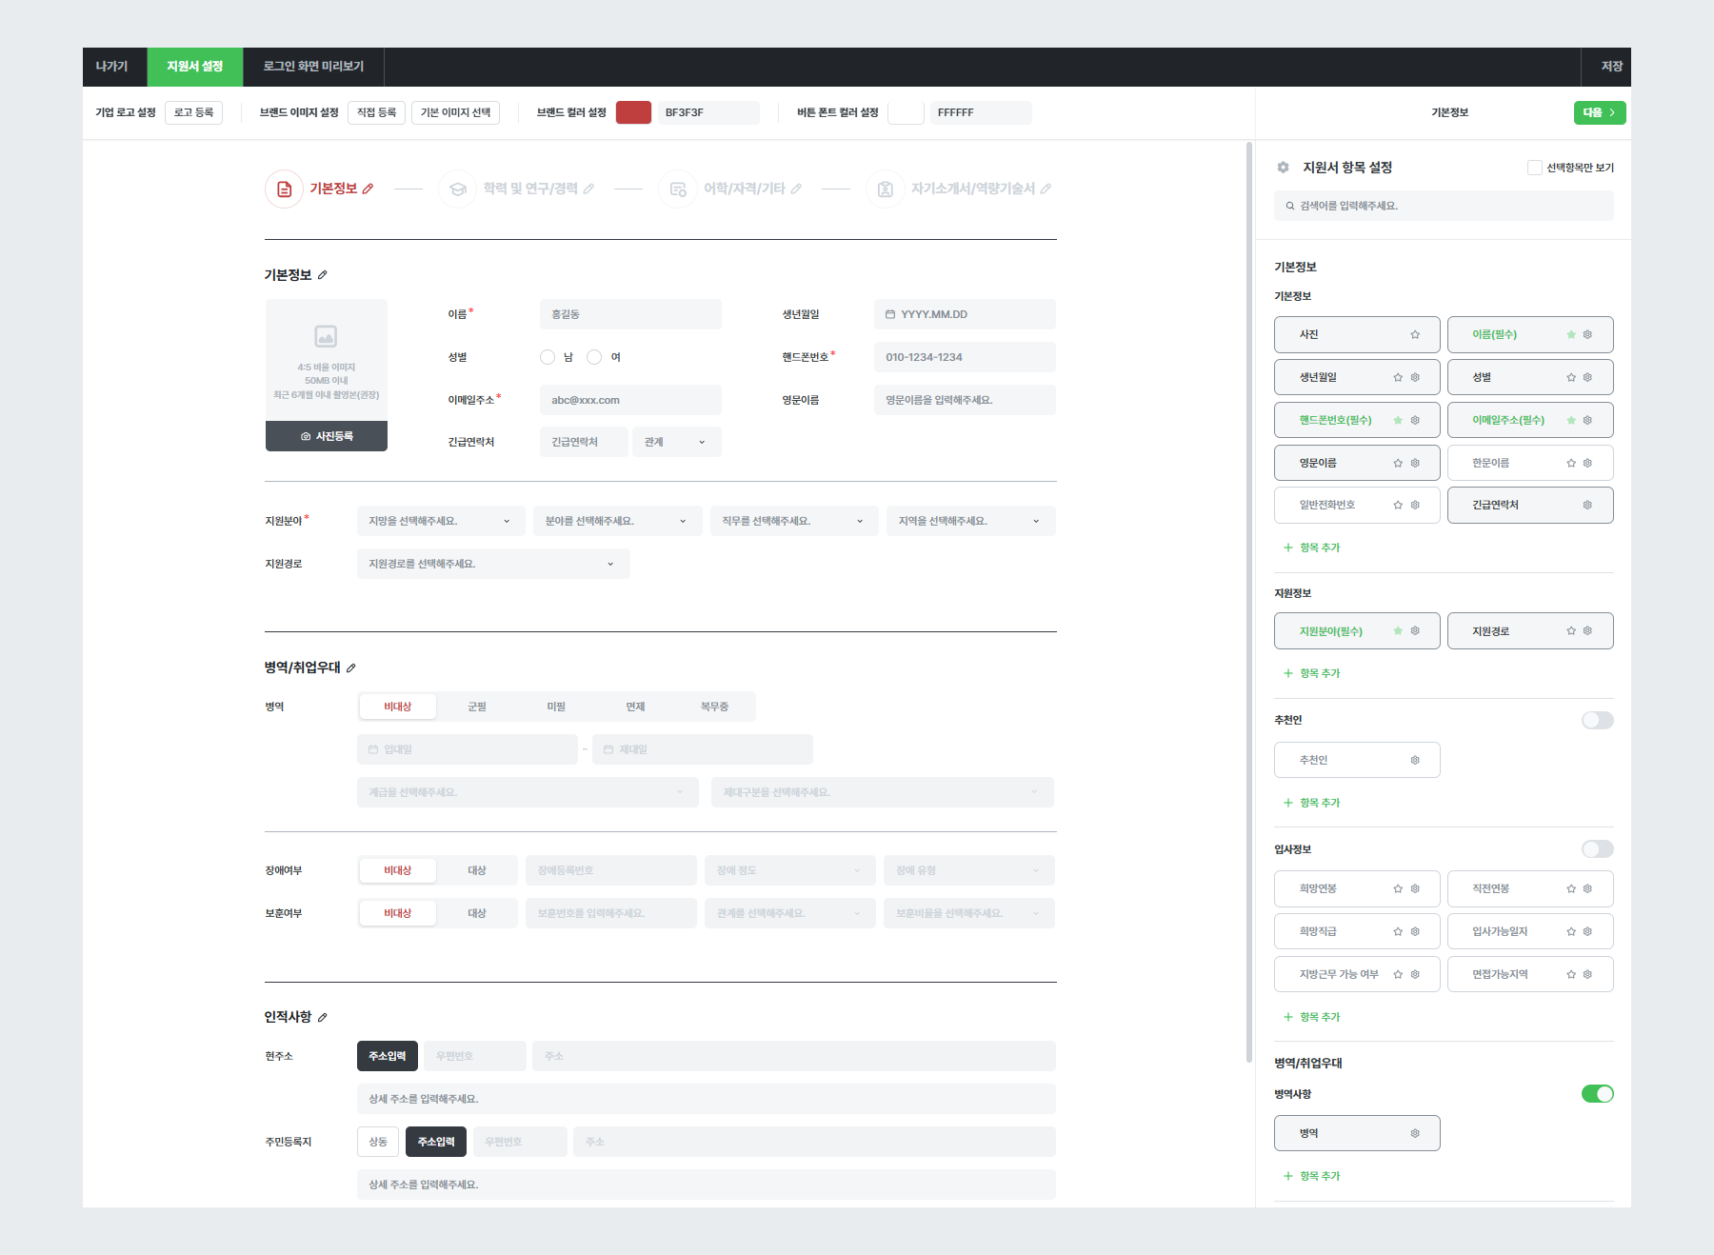Click the pencil icon beside 자기소개서/역량기술서
This screenshot has width=1714, height=1255.
coord(1046,189)
